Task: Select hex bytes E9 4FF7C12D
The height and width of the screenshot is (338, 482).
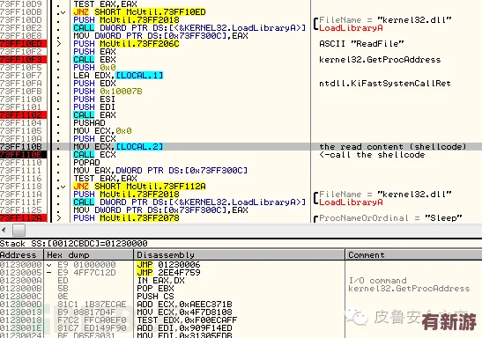Action: pos(86,273)
